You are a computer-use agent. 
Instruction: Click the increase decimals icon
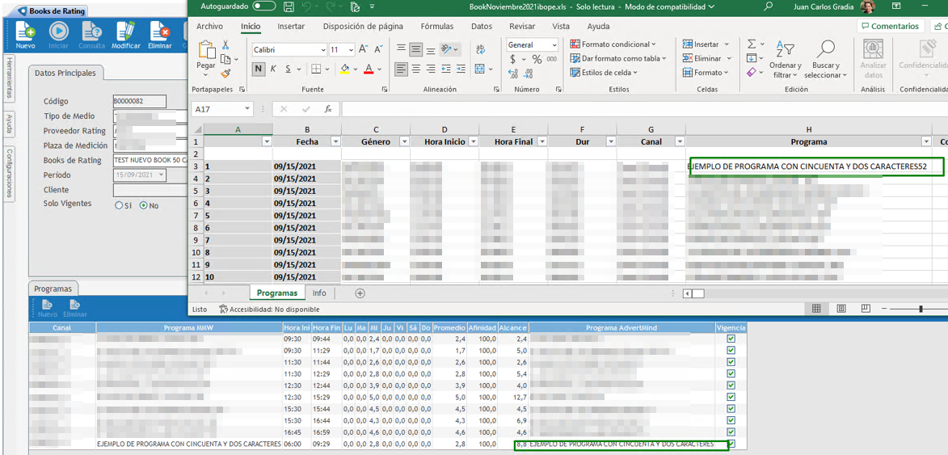pos(513,74)
